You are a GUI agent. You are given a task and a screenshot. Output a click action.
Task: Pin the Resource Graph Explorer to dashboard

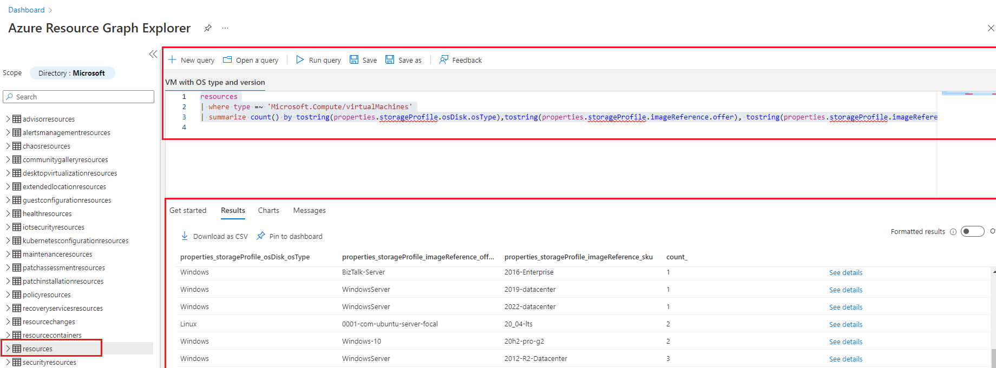(x=208, y=28)
